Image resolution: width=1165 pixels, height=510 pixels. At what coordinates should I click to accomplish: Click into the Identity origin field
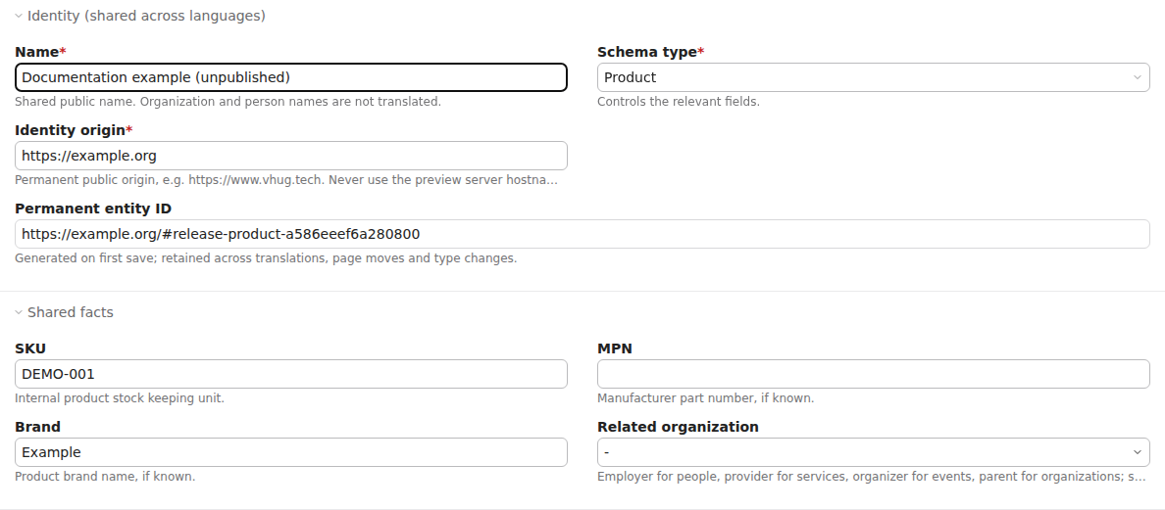click(x=290, y=156)
